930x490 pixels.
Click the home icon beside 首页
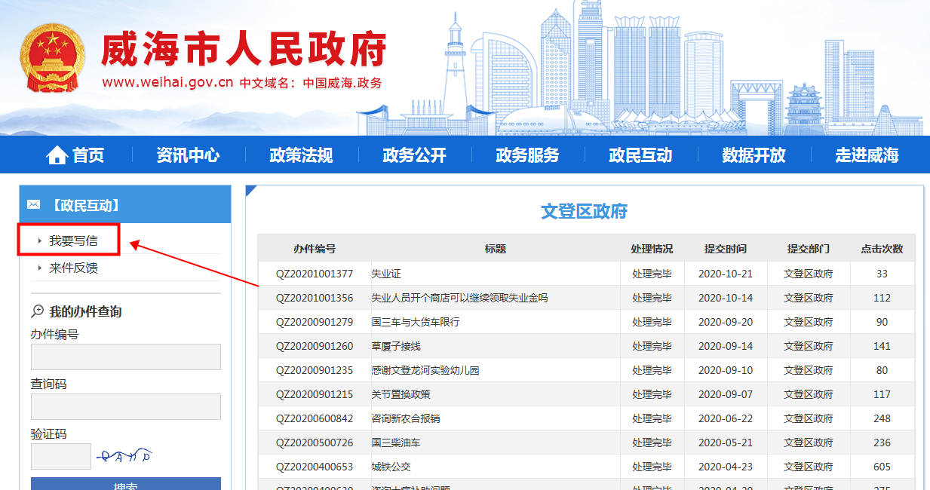tap(57, 155)
